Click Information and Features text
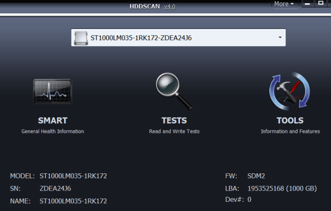Image resolution: width=331 pixels, height=211 pixels. point(290,131)
